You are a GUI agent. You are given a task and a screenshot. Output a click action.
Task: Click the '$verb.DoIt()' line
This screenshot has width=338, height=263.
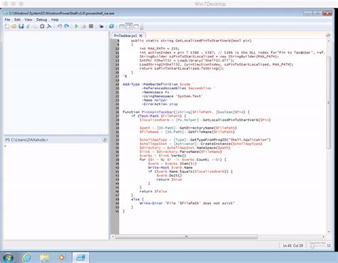pyautogui.click(x=169, y=175)
